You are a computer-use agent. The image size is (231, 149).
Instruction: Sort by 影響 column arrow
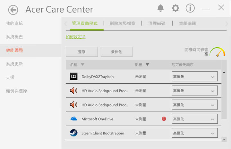147,65
